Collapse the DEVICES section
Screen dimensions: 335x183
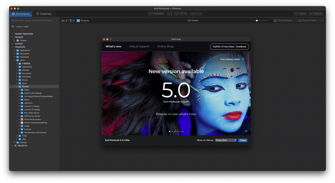(12, 37)
